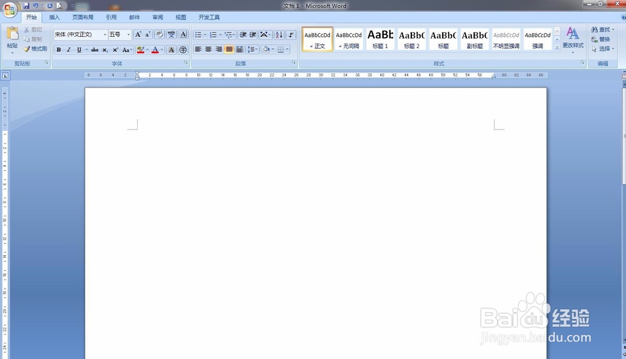Insert an enclosed character

pos(183,50)
